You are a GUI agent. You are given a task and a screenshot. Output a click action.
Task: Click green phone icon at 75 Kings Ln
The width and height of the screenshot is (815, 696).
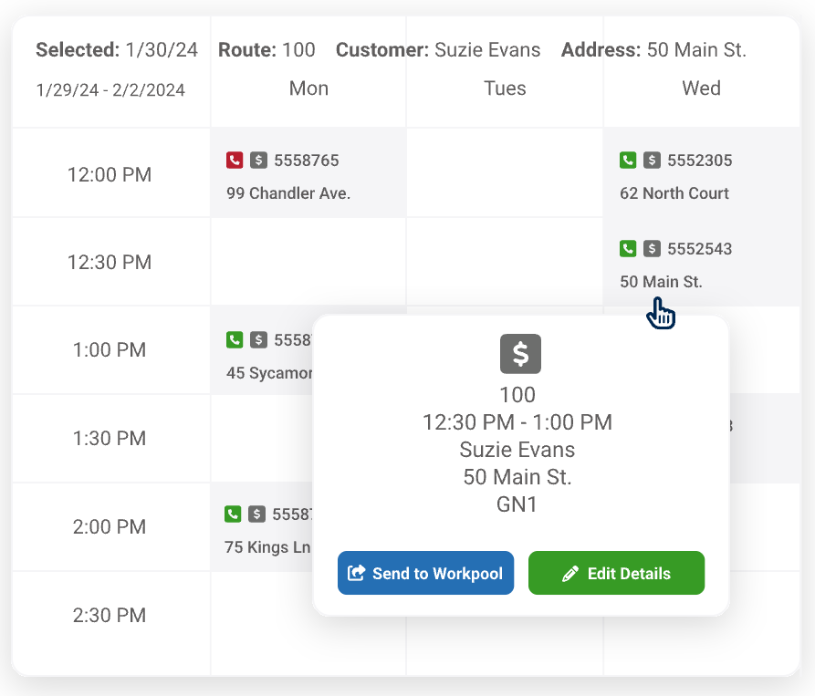pos(234,514)
